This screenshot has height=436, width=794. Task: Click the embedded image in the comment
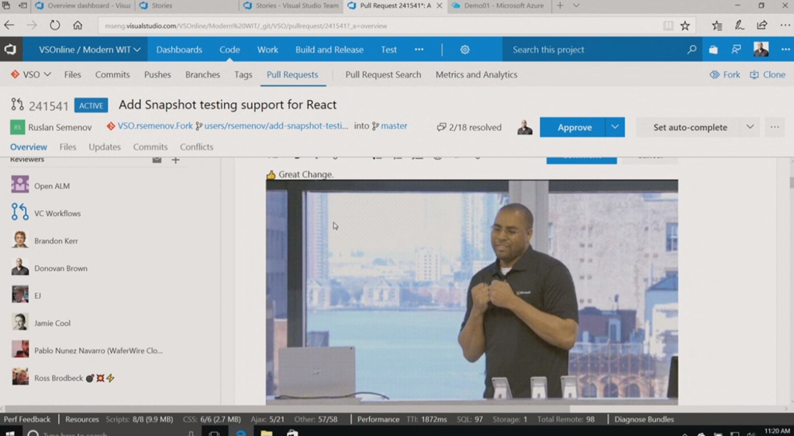point(471,292)
